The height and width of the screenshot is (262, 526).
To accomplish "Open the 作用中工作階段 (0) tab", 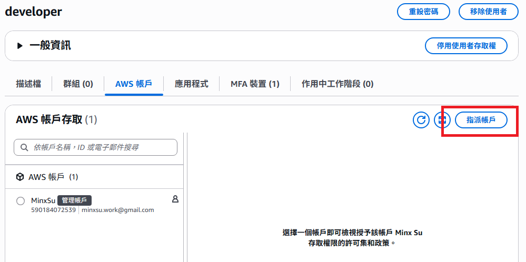I will tap(338, 84).
